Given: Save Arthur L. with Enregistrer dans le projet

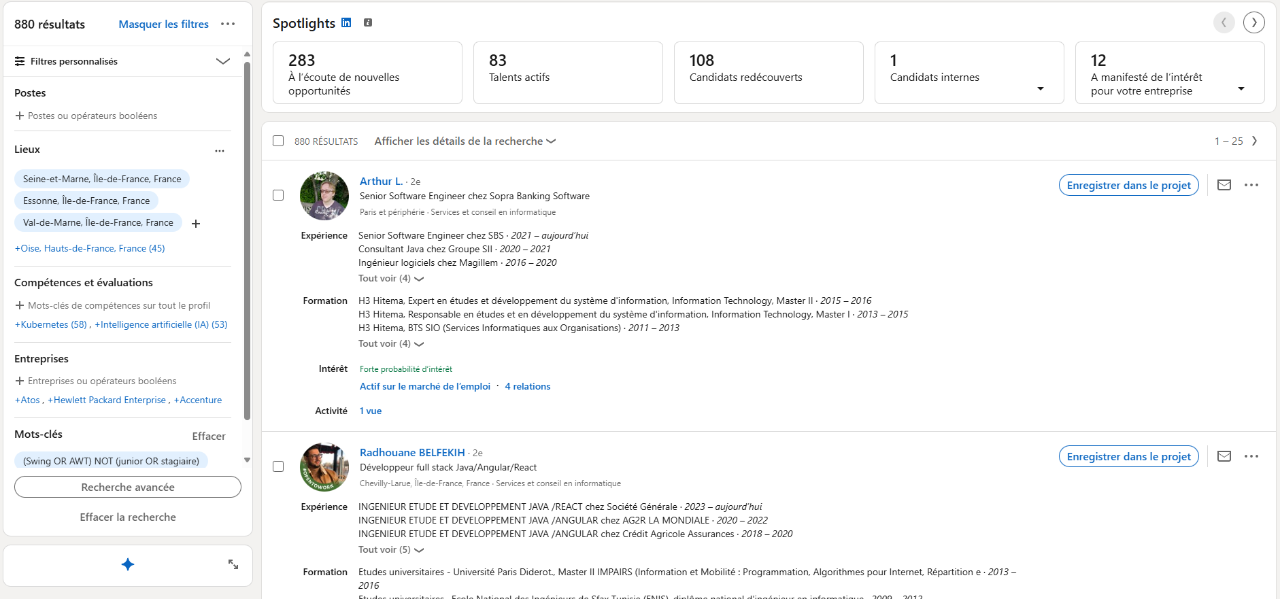Looking at the screenshot, I should click(x=1129, y=185).
